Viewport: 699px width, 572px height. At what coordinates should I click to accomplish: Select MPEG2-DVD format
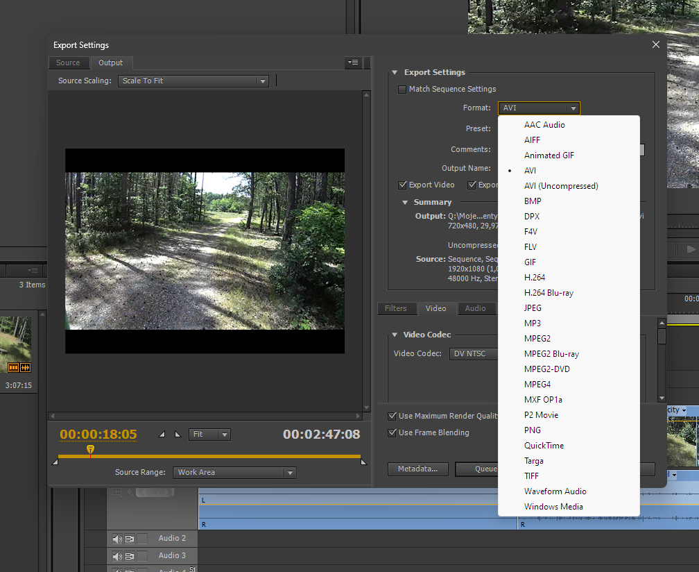coord(569,369)
